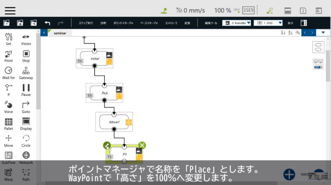
Task: Click the save project icon
Action: 20,23
